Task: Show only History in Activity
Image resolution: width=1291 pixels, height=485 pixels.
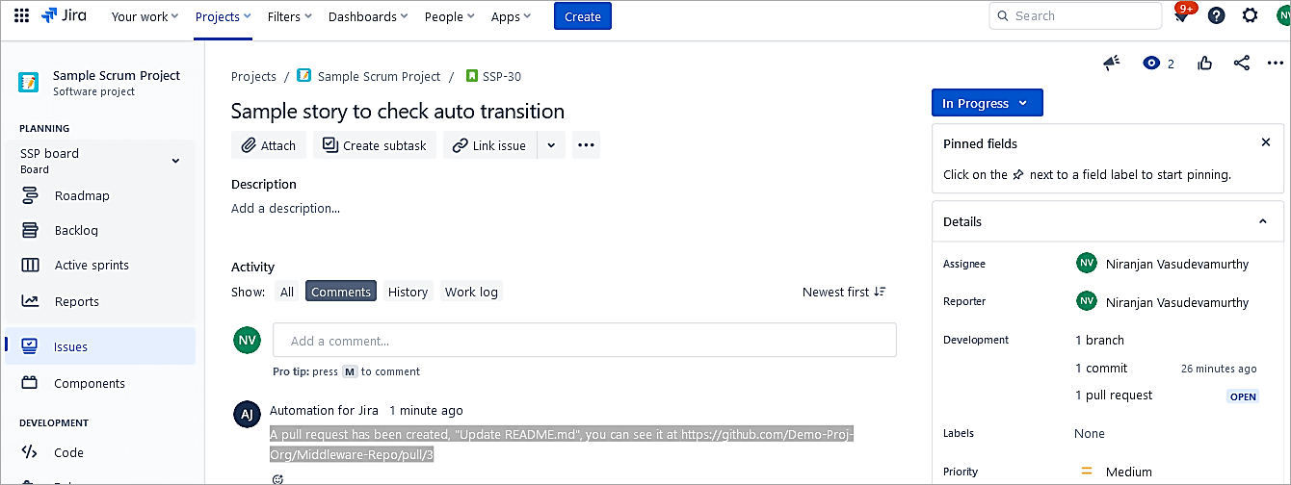Action: tap(408, 292)
